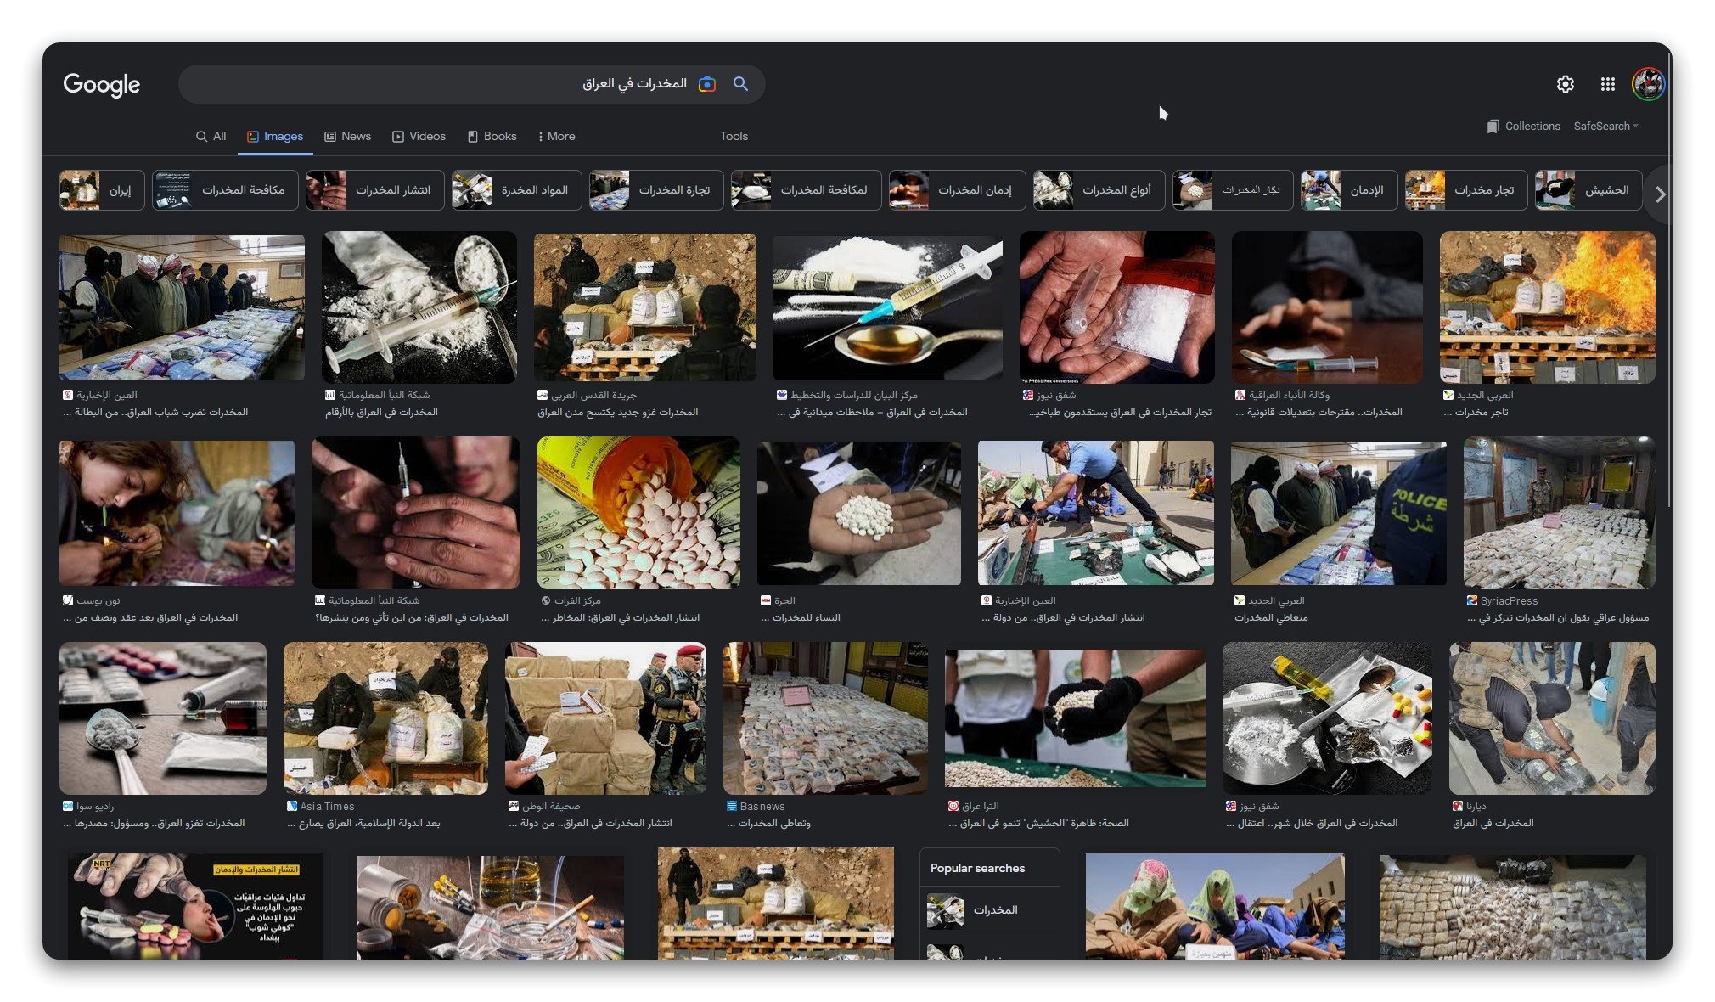The image size is (1715, 1002).
Task: Open the مركز البيان للدراسات result thumbnail
Action: (x=887, y=307)
